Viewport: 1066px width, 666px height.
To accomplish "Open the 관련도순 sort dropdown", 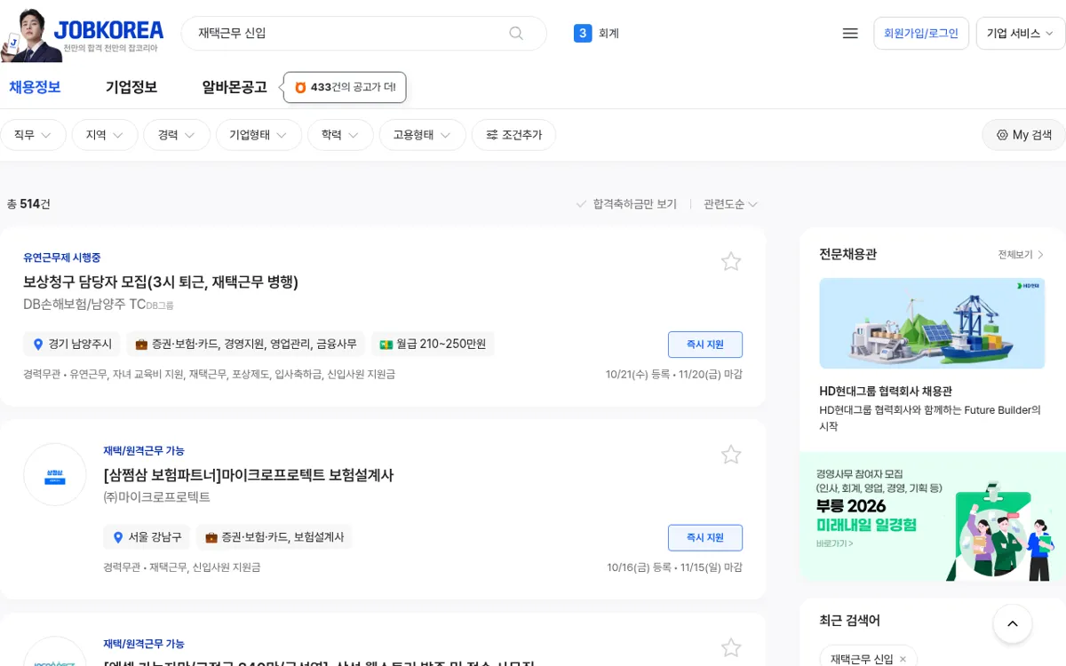I will pyautogui.click(x=730, y=204).
